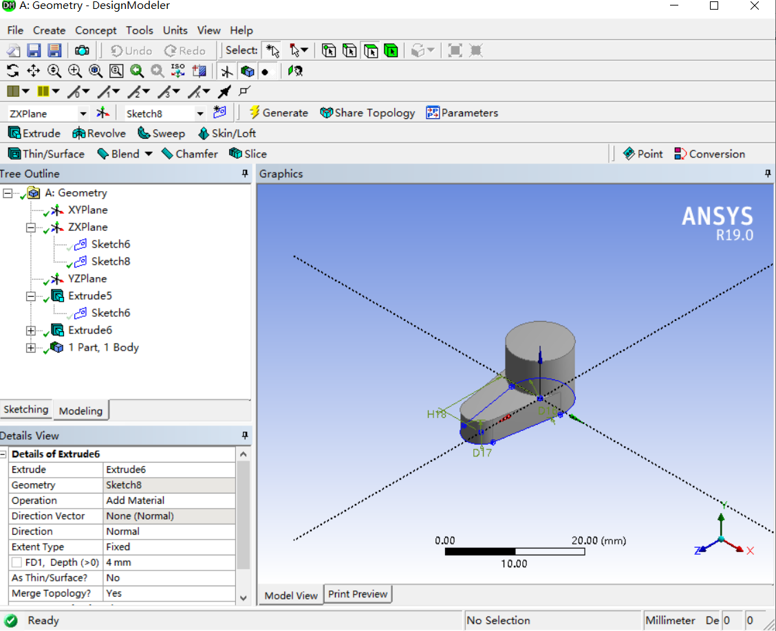Click the Save Project icon
This screenshot has height=631, width=776.
(x=34, y=50)
